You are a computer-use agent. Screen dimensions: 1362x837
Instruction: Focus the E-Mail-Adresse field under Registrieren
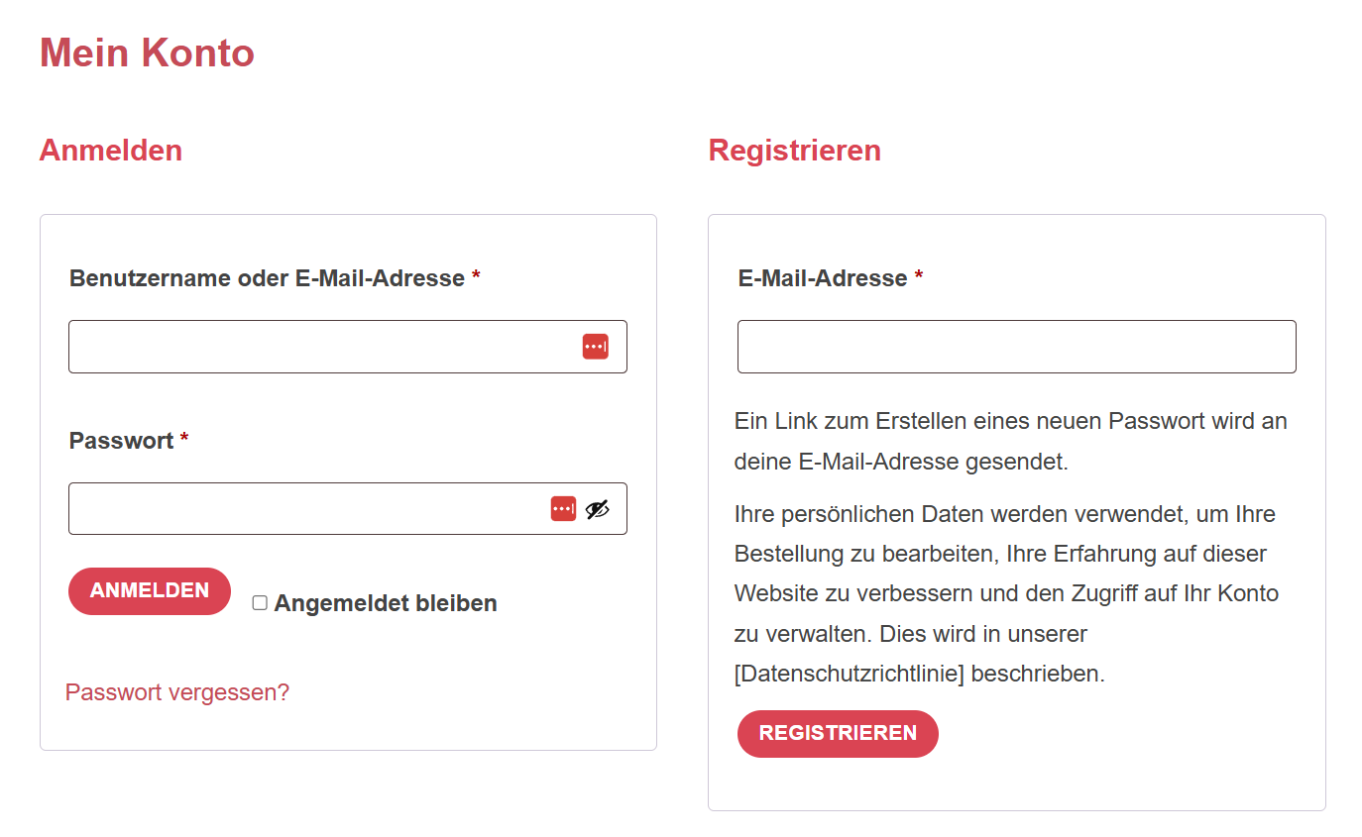point(1017,347)
